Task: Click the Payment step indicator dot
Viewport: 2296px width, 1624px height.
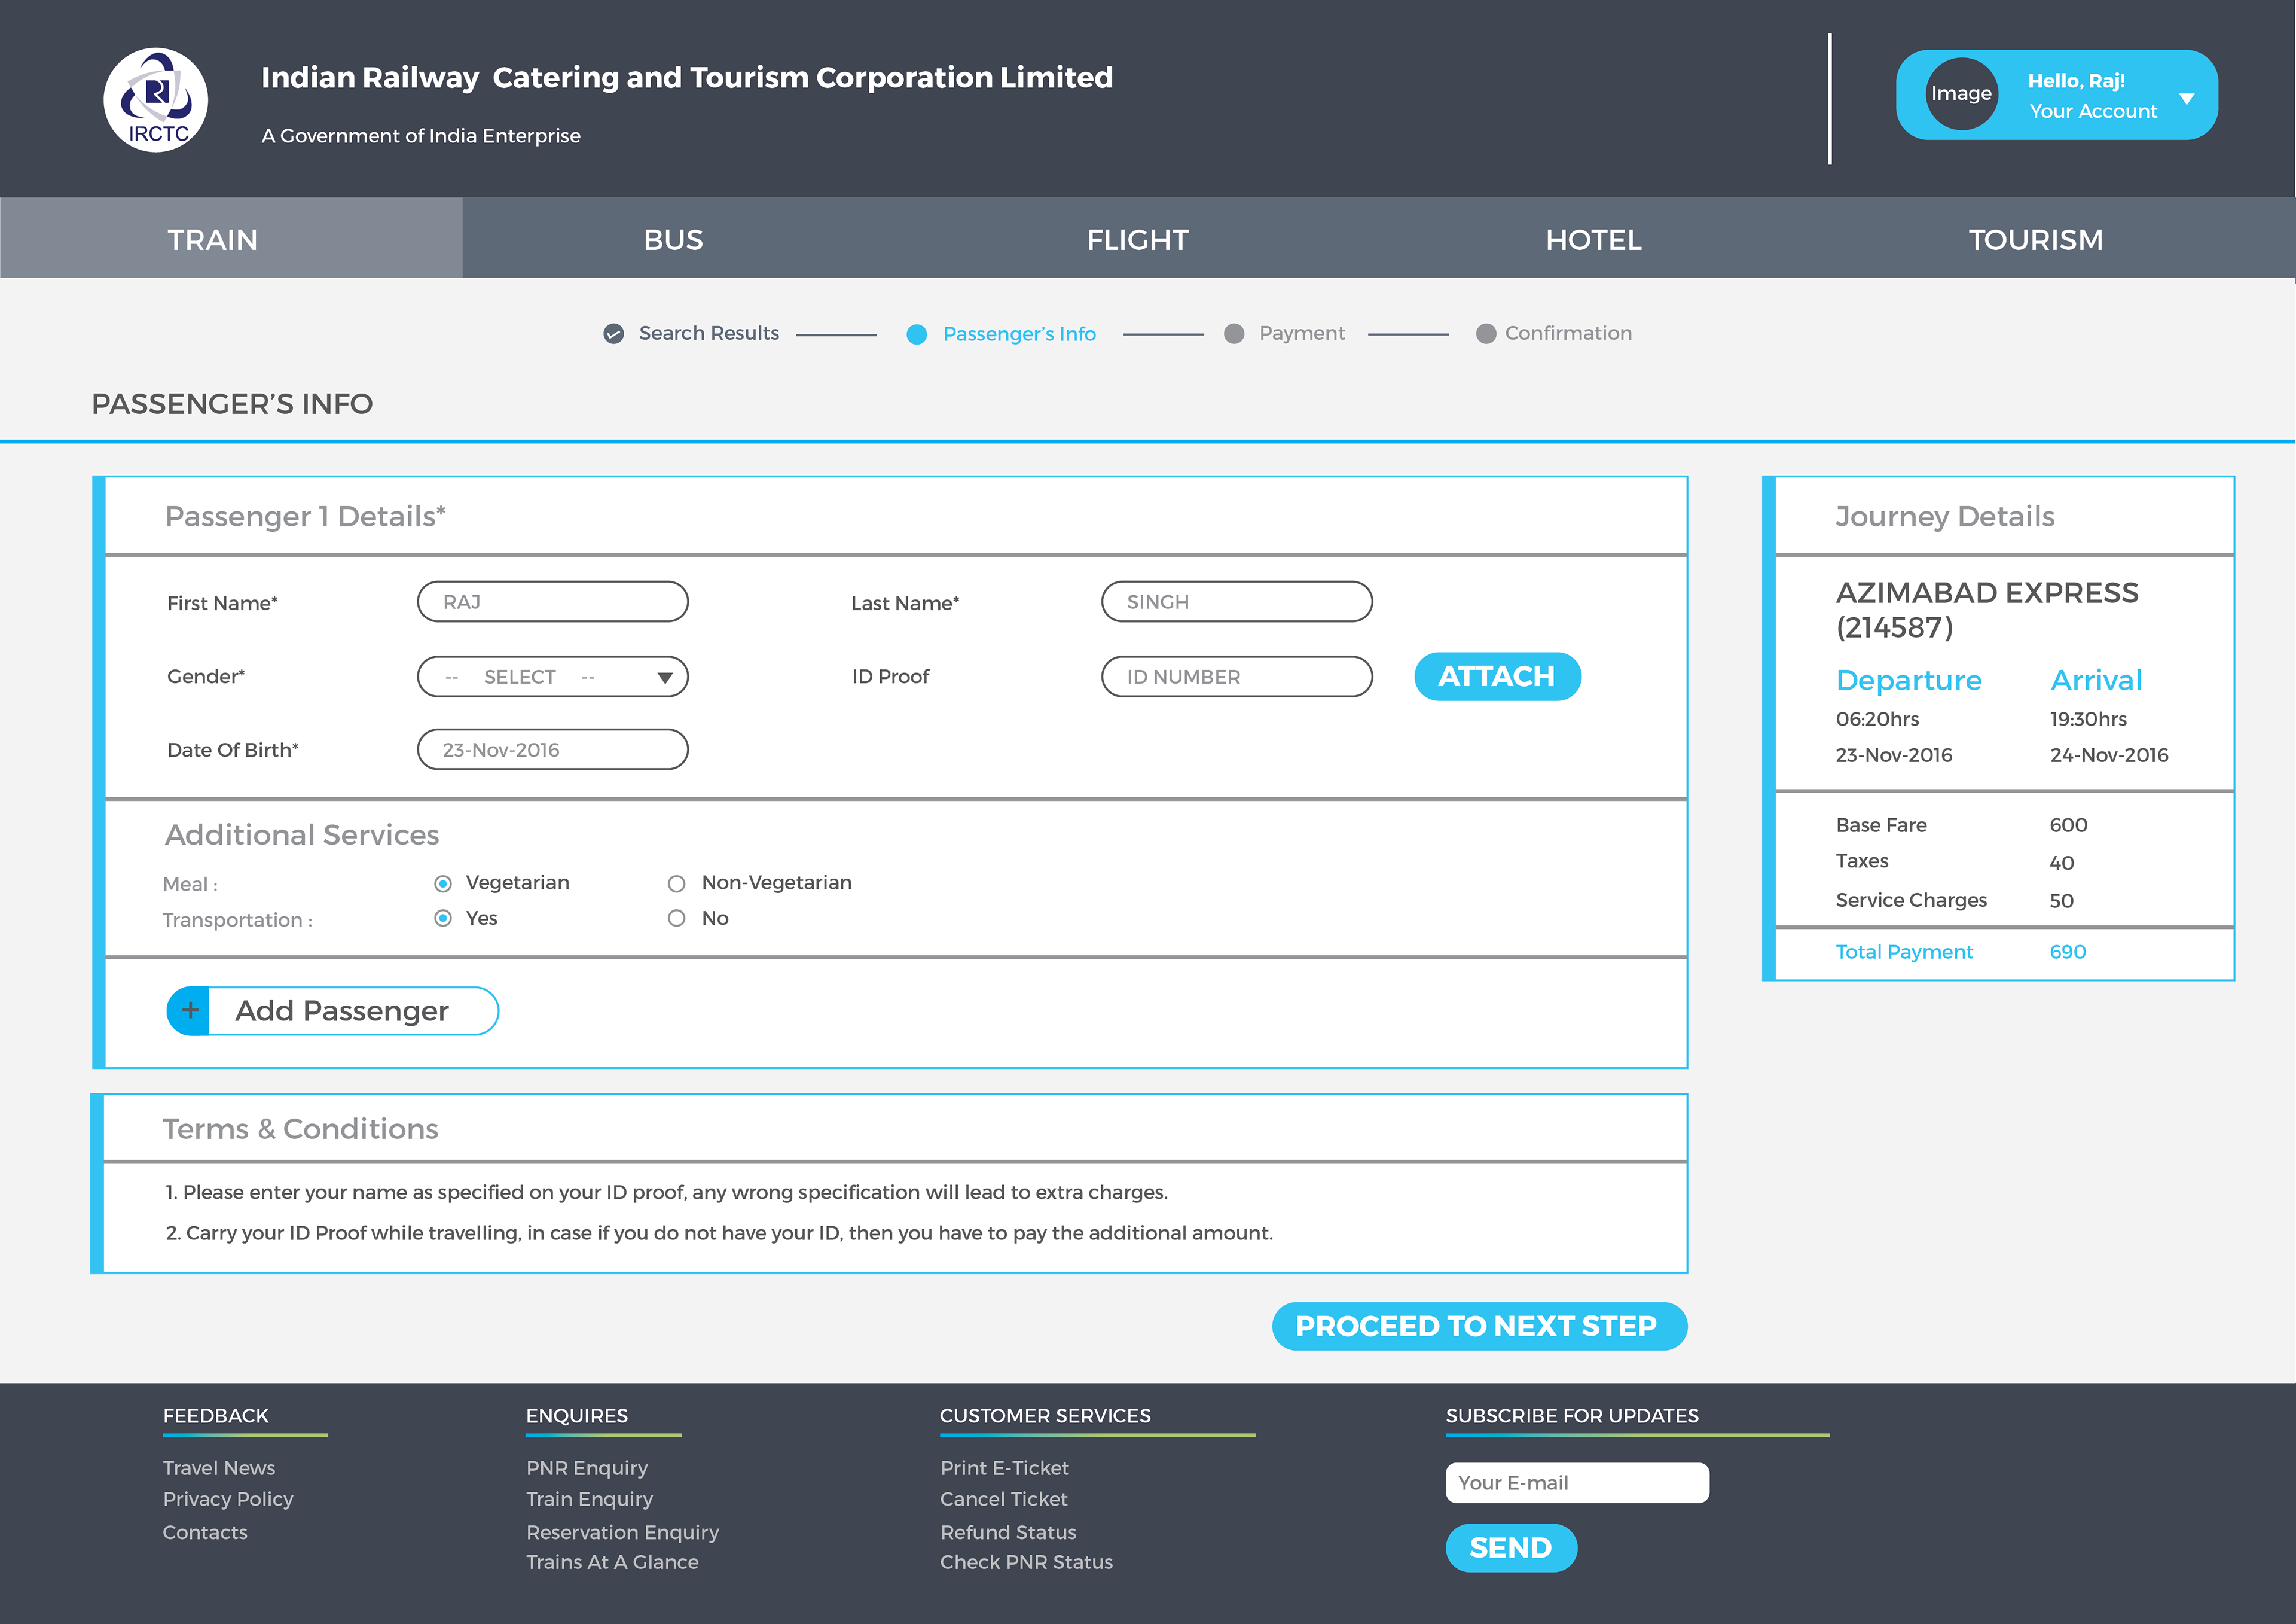Action: point(1234,333)
